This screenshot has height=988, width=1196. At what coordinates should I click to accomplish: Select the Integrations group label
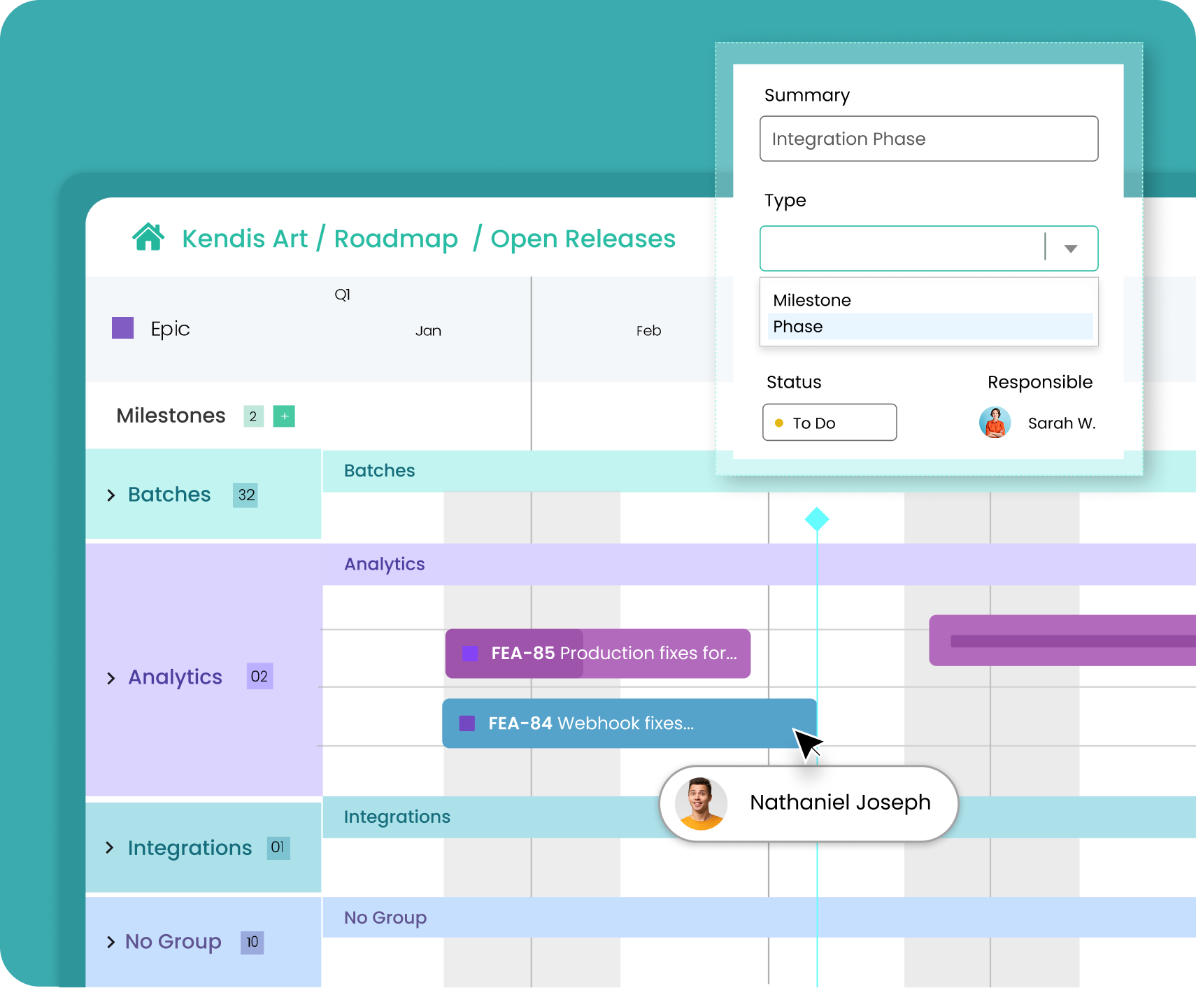[x=190, y=848]
